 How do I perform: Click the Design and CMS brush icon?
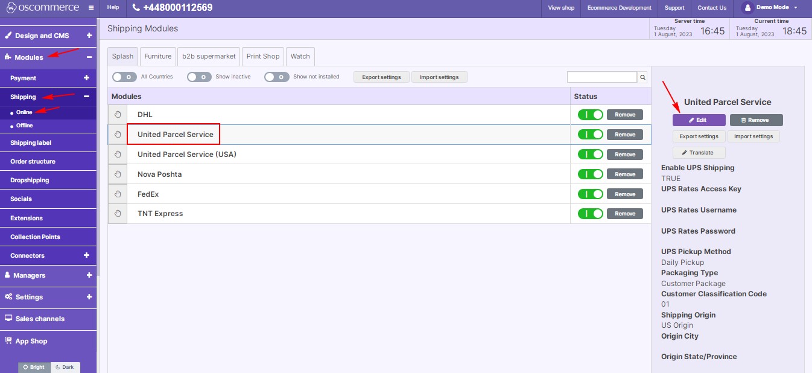pos(8,36)
